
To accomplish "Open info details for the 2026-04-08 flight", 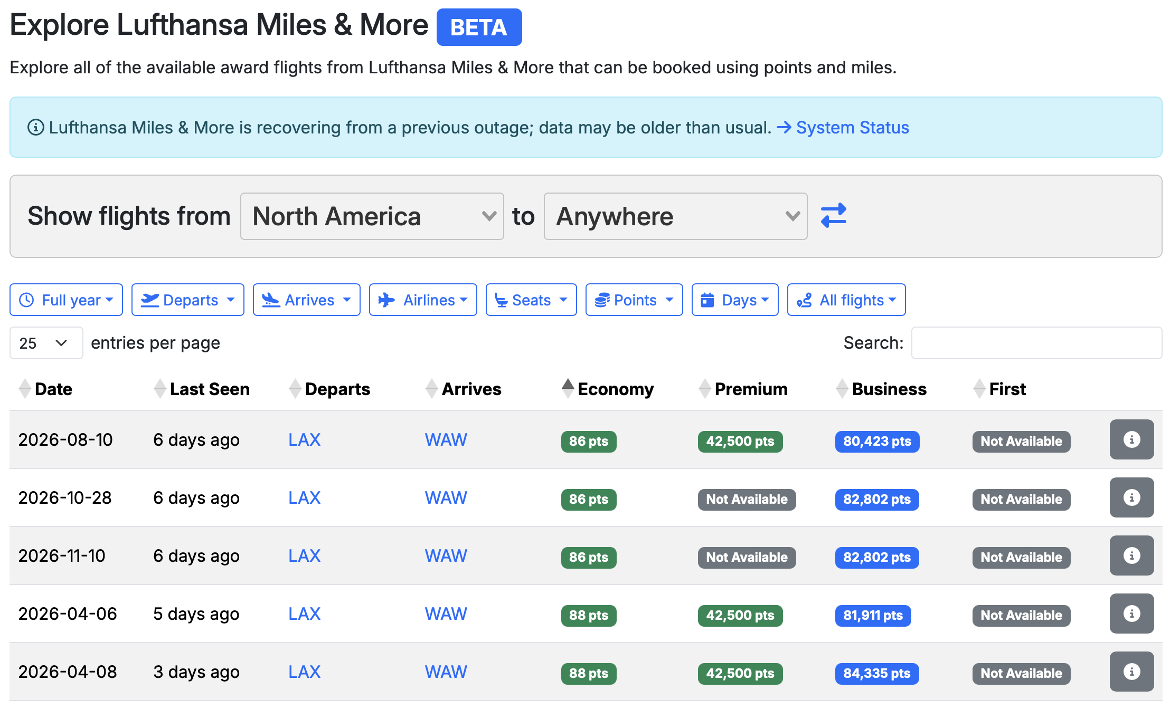I will [1131, 671].
